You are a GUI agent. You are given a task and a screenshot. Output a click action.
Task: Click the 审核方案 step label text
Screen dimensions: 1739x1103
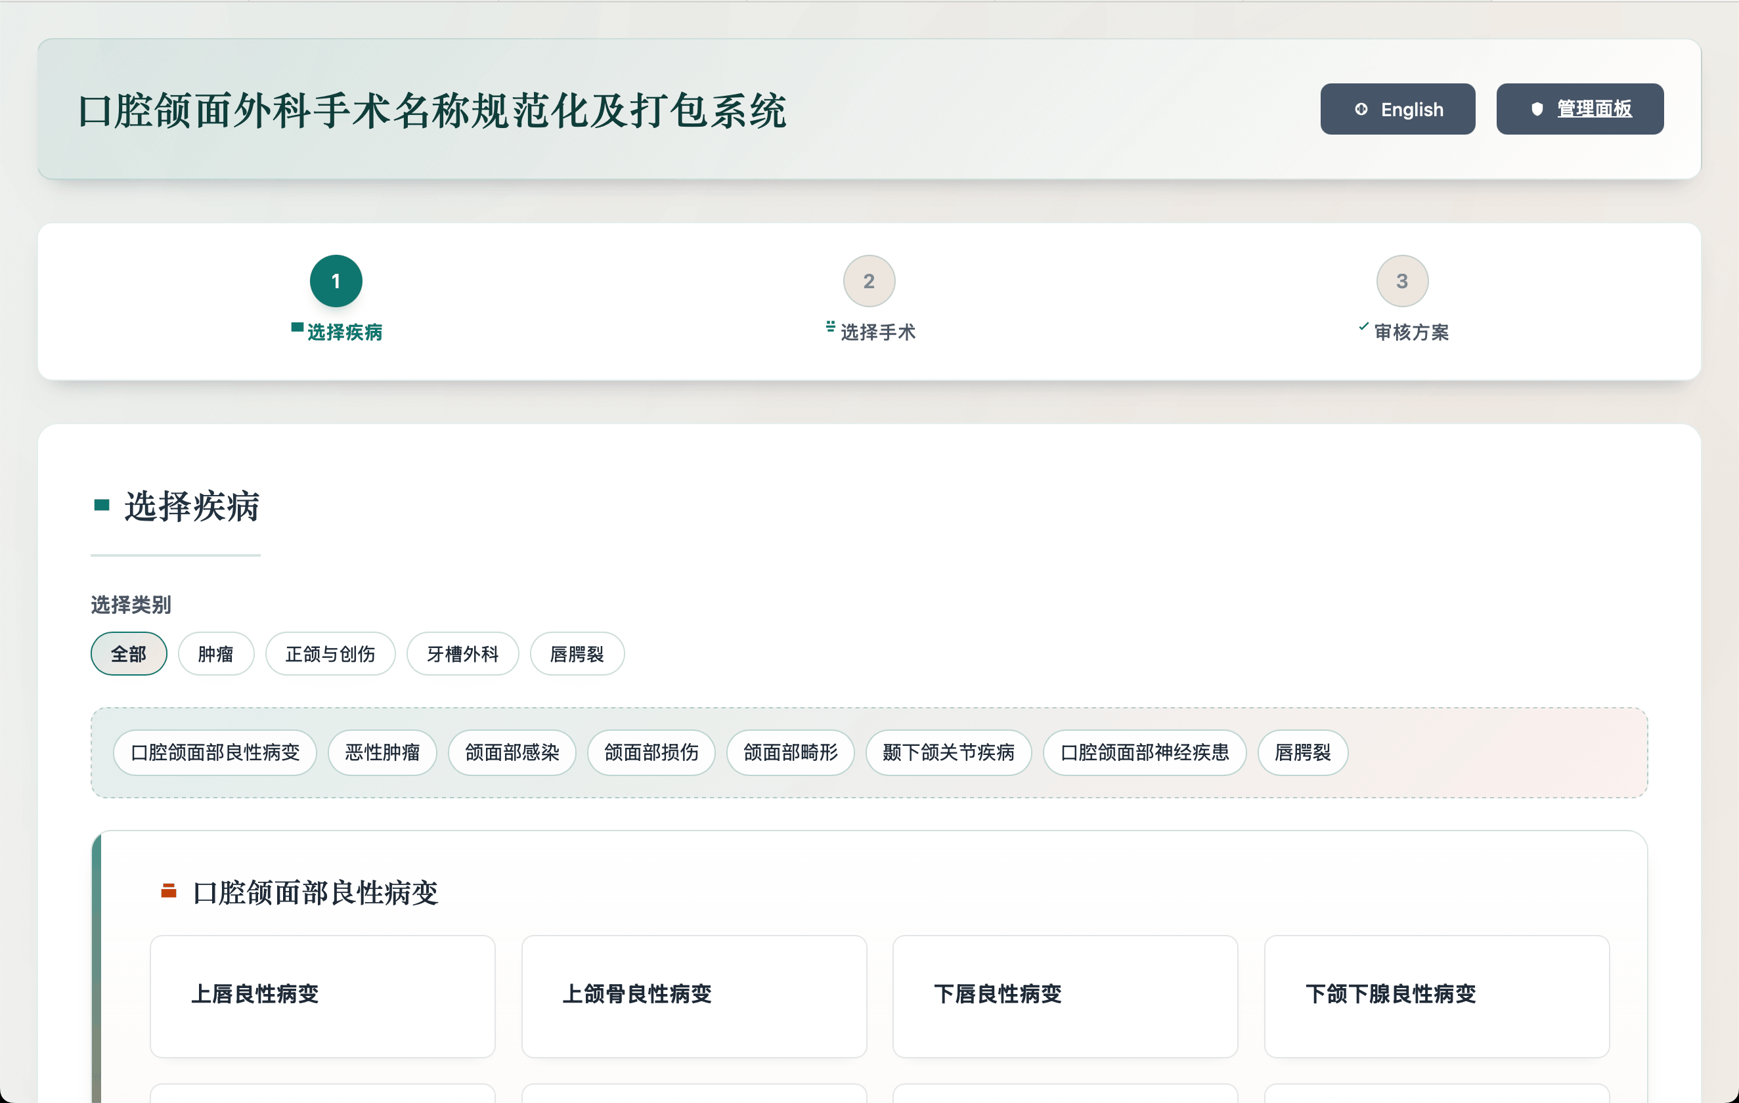(x=1411, y=332)
